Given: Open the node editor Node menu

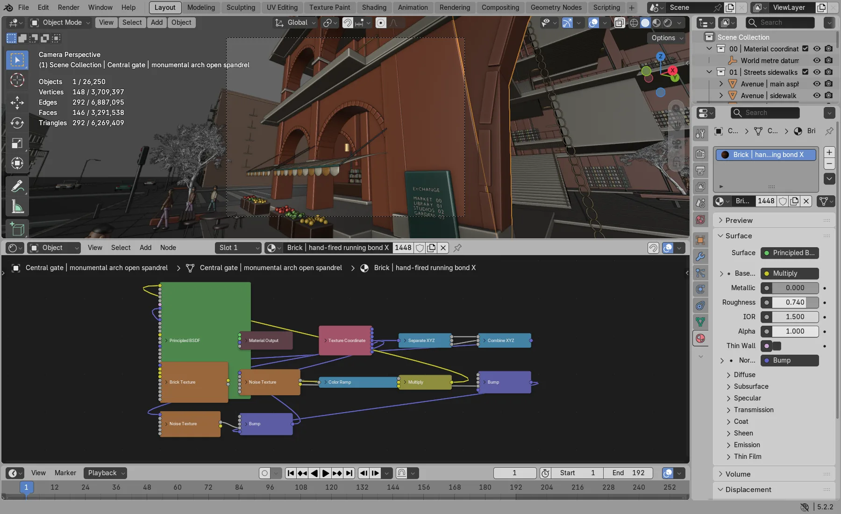Looking at the screenshot, I should pos(168,248).
